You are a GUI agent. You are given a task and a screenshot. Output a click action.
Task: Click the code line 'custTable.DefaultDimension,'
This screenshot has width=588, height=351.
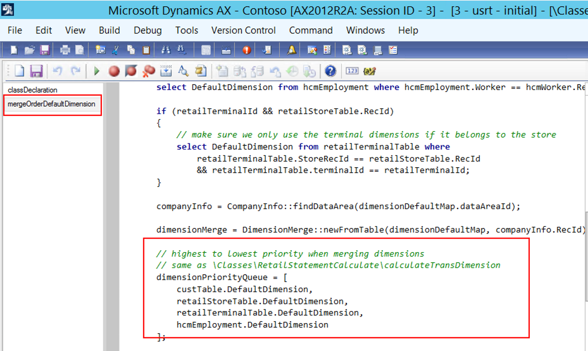point(245,289)
